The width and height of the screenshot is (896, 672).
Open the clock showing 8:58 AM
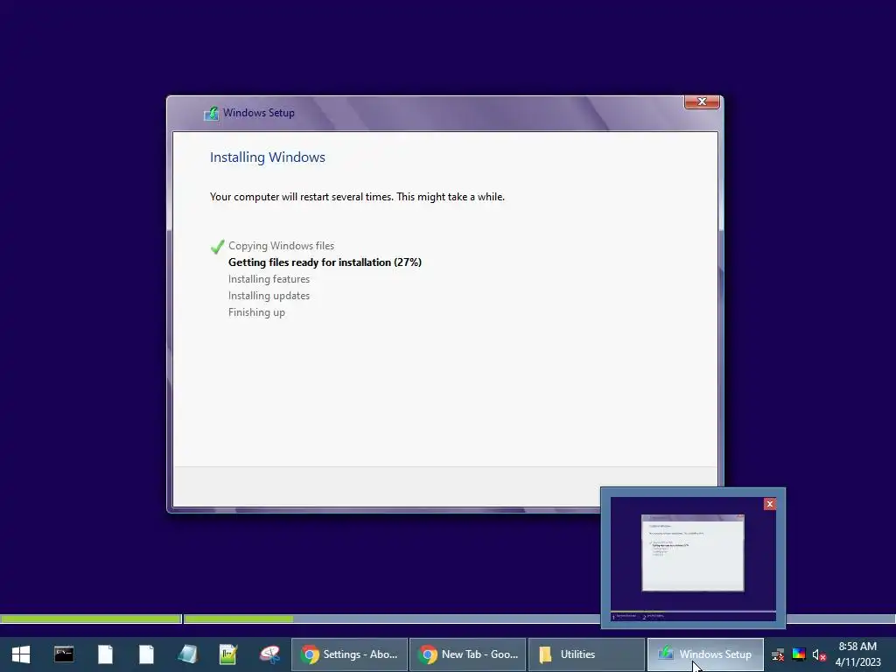tap(857, 654)
